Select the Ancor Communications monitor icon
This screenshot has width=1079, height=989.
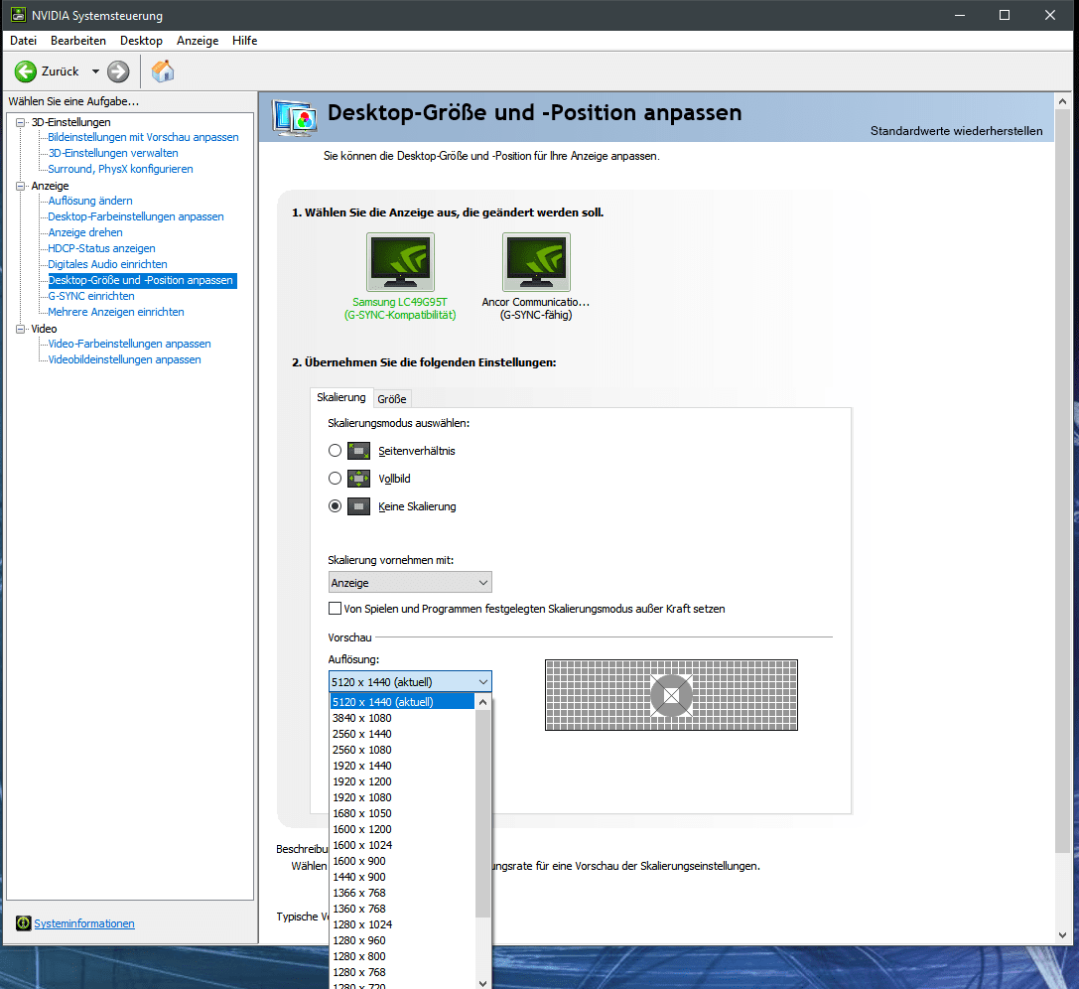[536, 262]
